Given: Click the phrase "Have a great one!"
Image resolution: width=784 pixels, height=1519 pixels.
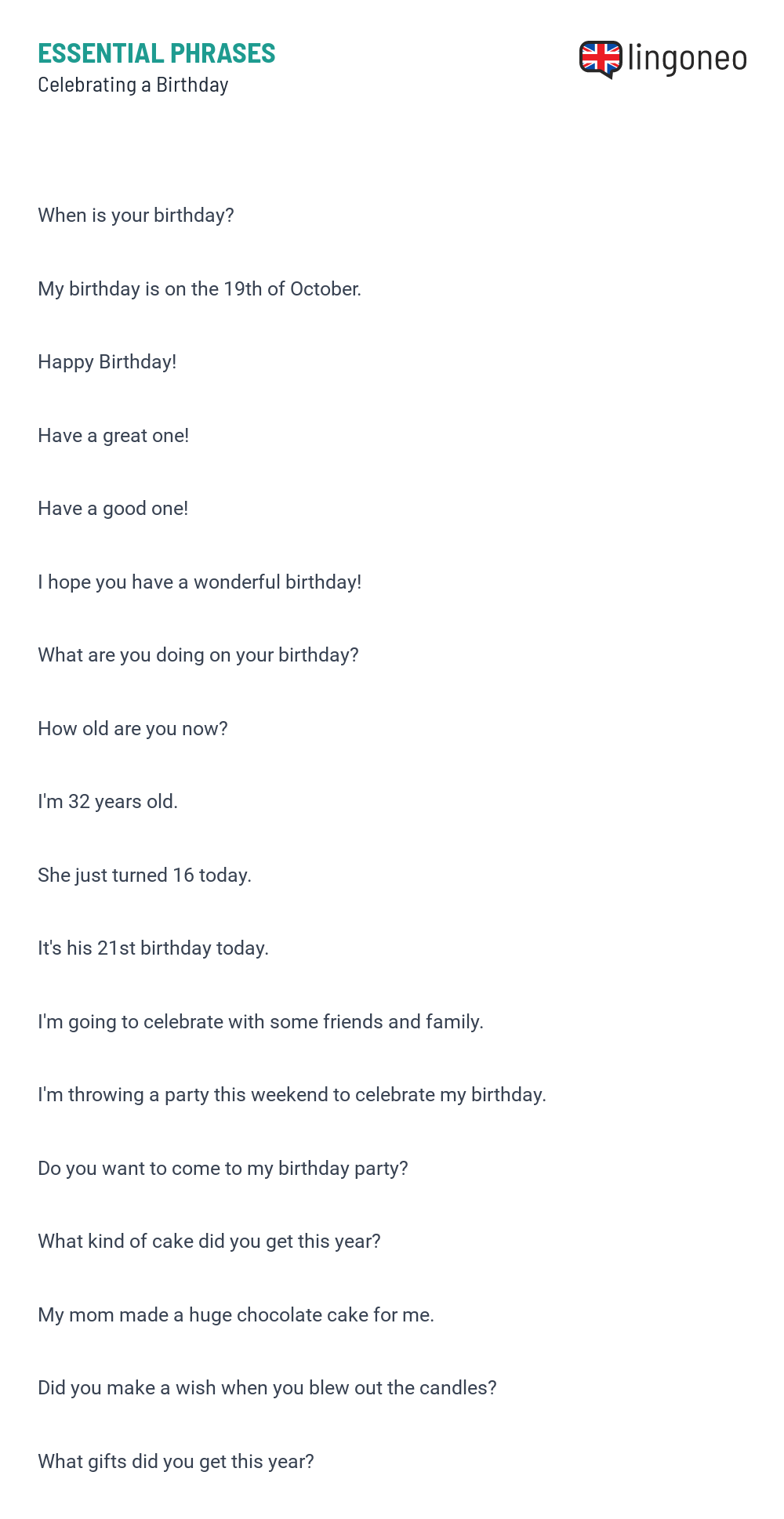Looking at the screenshot, I should pyautogui.click(x=114, y=436).
